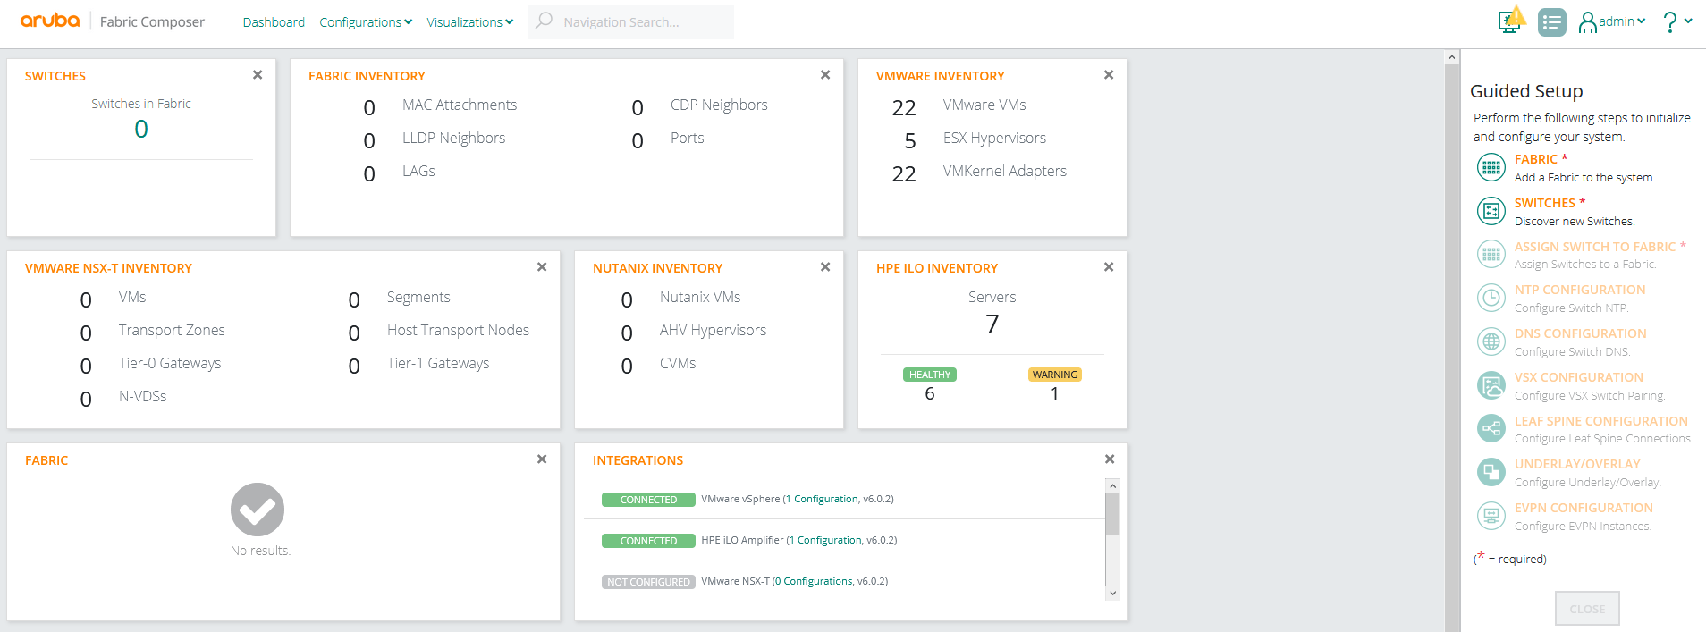Close the Fabric Inventory widget
Screen dimensions: 1706x632
pos(825,75)
